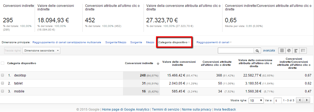Click the search magnifier icon
This screenshot has height=112, width=314.
click(258, 51)
